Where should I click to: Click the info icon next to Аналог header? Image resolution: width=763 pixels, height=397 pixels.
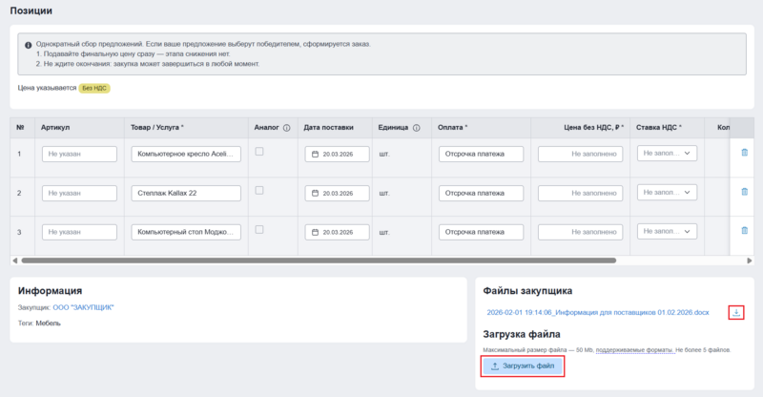(x=286, y=127)
